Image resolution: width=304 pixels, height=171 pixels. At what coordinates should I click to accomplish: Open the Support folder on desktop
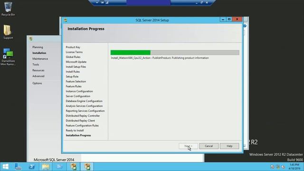pos(8,32)
